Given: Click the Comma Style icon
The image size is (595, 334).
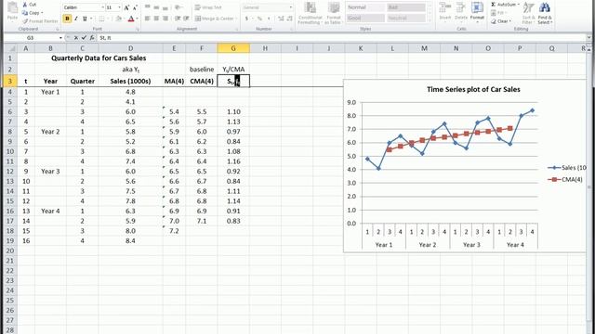Looking at the screenshot, I should (269, 19).
